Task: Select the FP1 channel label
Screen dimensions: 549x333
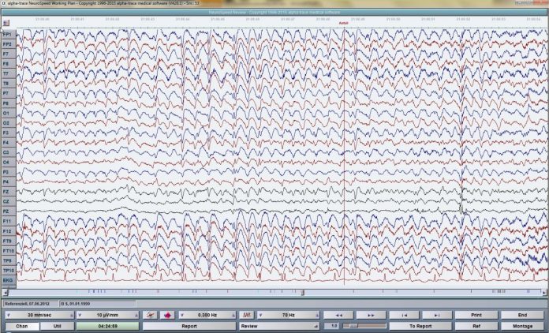Action: pos(9,34)
